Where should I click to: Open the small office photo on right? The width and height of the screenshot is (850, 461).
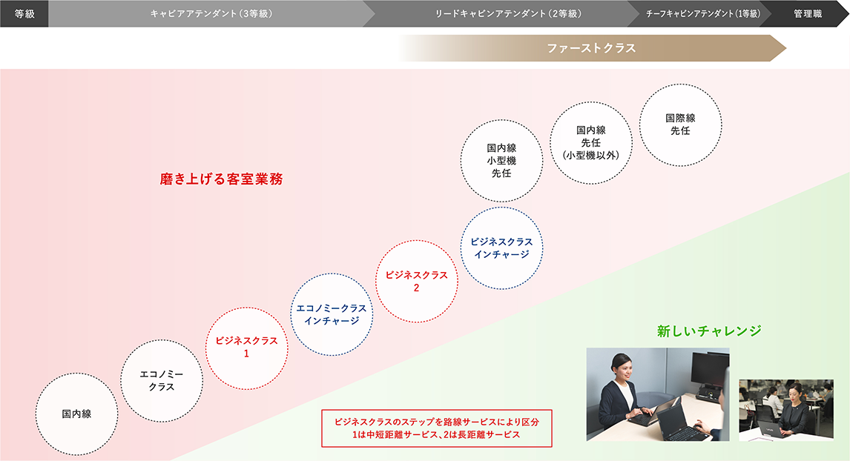[x=787, y=410]
